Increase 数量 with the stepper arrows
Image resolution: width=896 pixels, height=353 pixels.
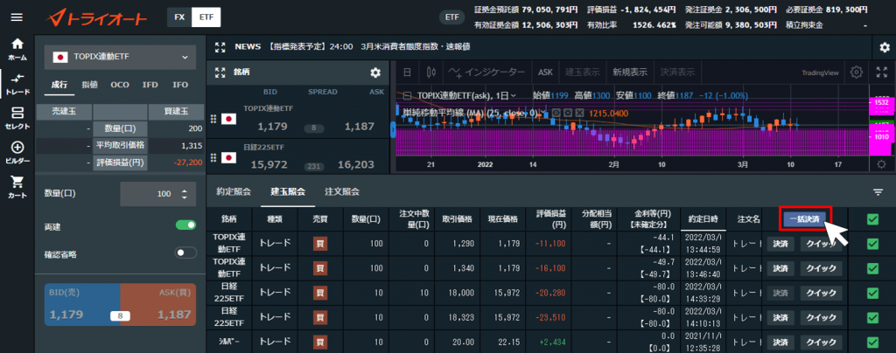pos(184,190)
